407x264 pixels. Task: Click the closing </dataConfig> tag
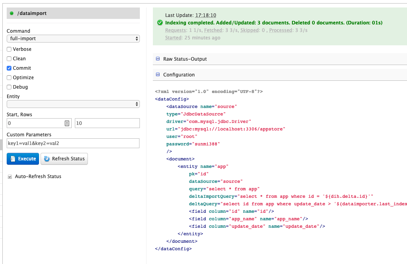coord(173,249)
